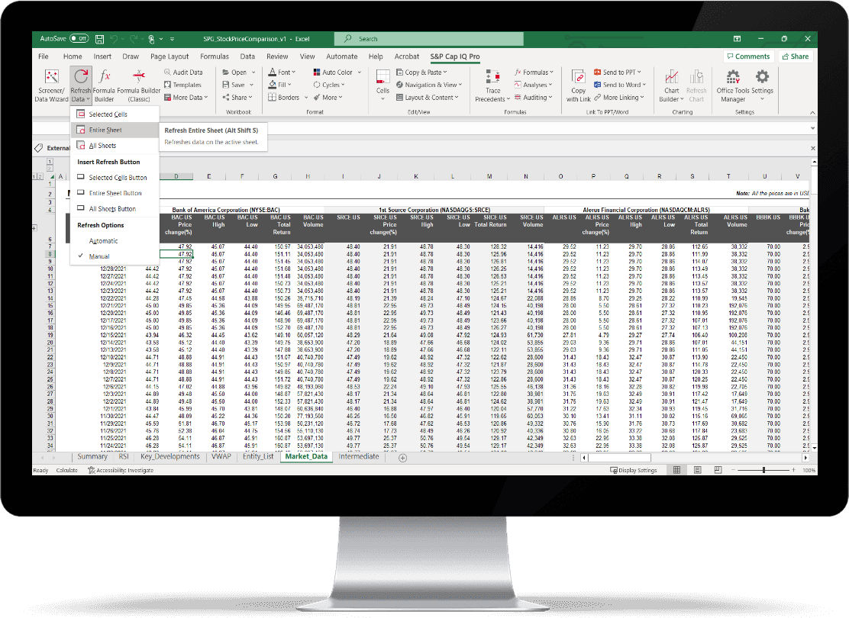Open the Page Layout ribbon tab

coord(169,56)
